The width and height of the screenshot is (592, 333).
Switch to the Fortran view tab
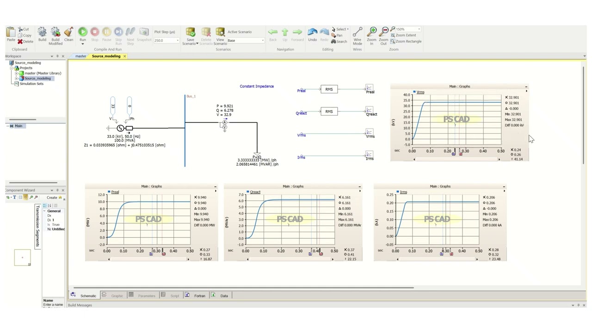pos(195,296)
